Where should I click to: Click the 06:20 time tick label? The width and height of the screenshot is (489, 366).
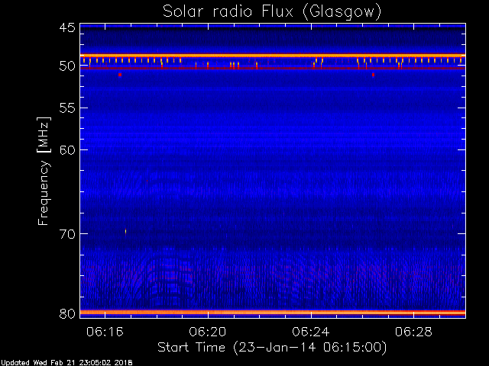click(208, 332)
